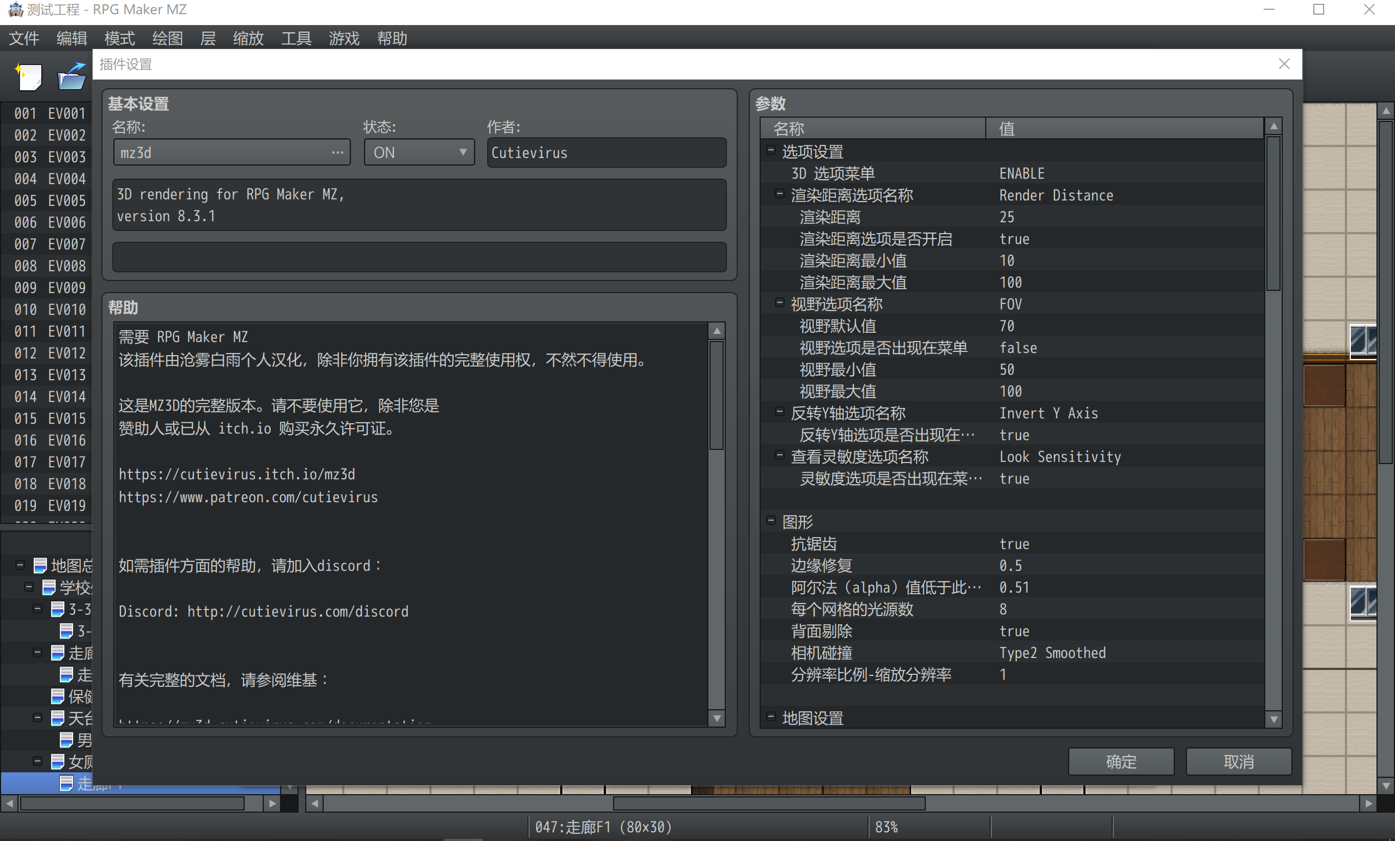Collapse the 视野选项名称 group
This screenshot has height=841, width=1395.
click(779, 303)
